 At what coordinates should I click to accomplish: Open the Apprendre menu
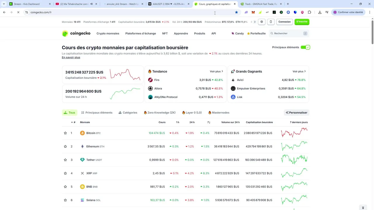coord(181,34)
